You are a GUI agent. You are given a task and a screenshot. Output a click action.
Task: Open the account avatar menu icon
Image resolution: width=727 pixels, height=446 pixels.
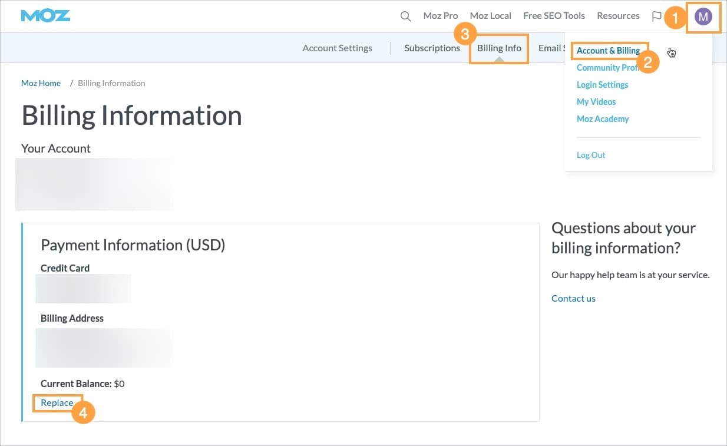pyautogui.click(x=702, y=16)
